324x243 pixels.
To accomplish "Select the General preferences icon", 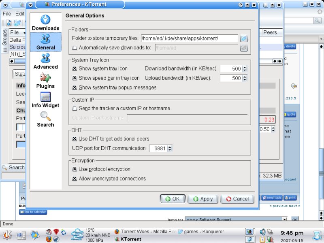I will [45, 42].
